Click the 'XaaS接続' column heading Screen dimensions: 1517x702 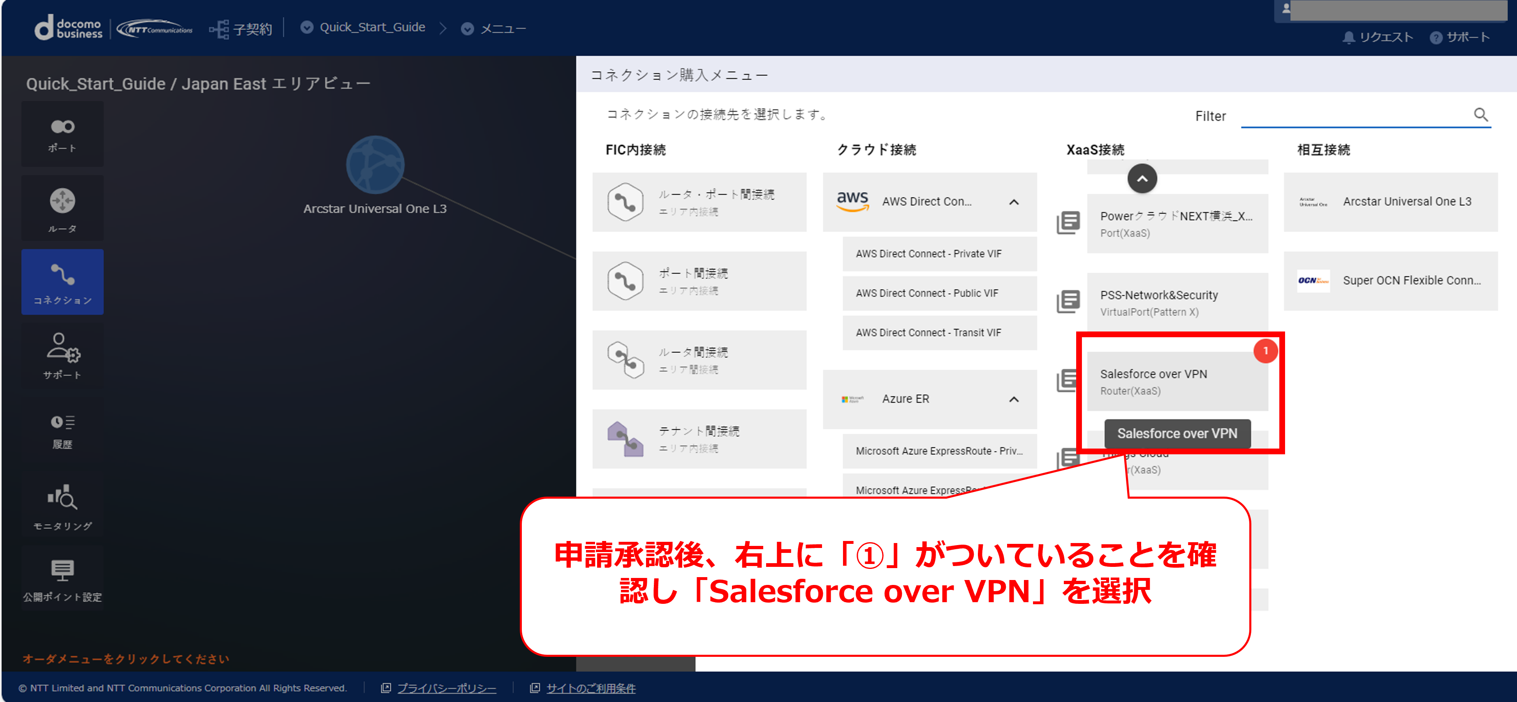point(1095,150)
